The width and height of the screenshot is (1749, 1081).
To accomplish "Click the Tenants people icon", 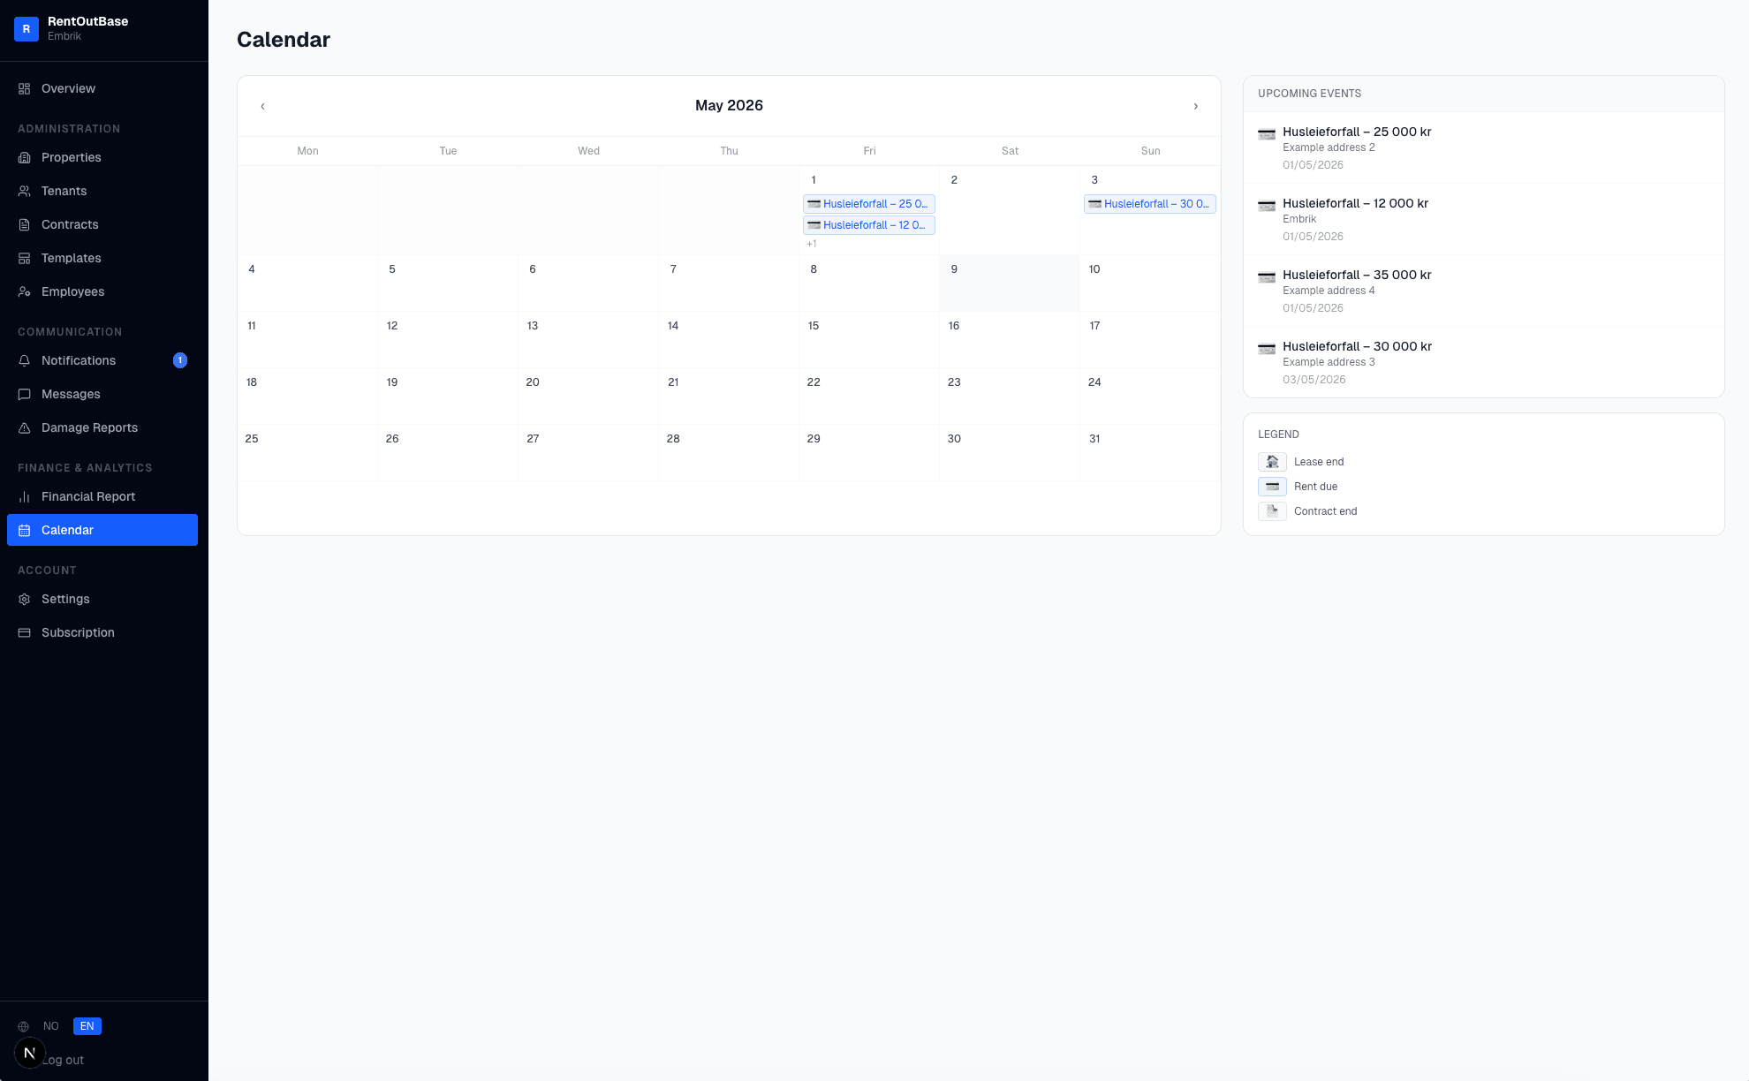I will pyautogui.click(x=25, y=191).
